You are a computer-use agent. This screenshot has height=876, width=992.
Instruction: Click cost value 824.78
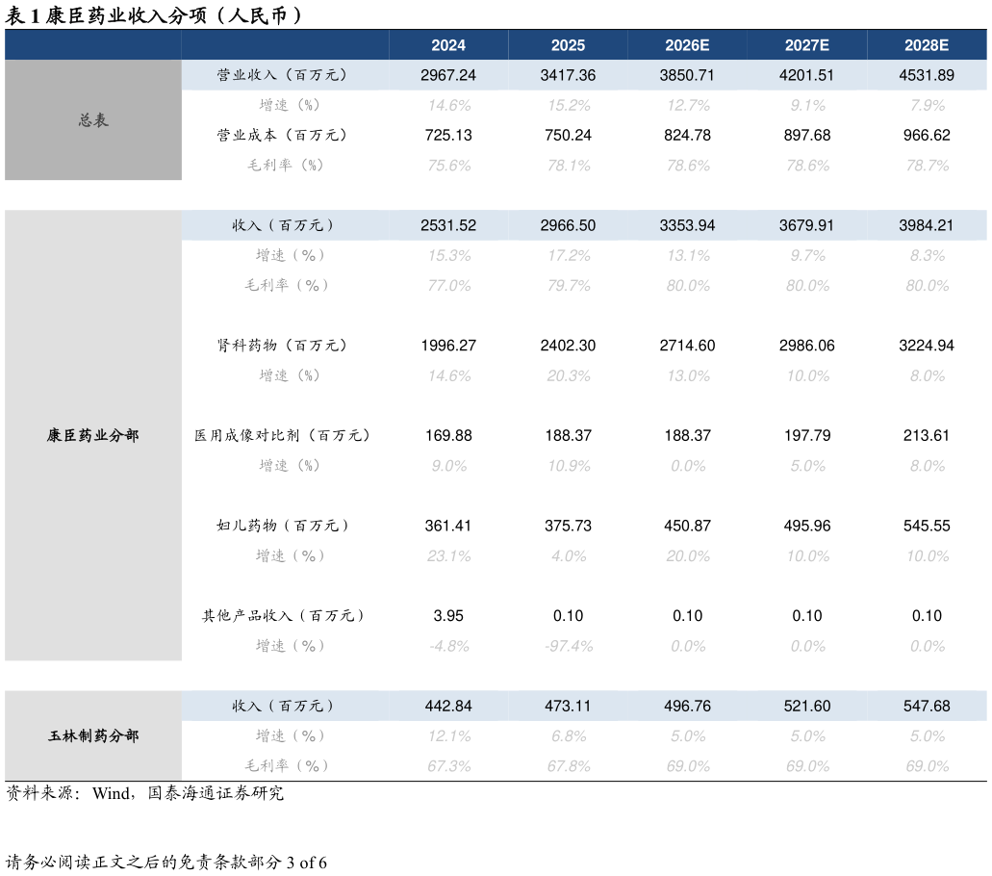[x=687, y=136]
